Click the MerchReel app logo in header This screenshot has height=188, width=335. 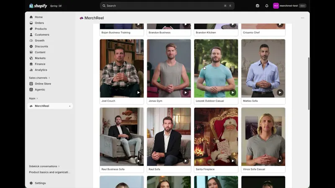[x=81, y=18]
